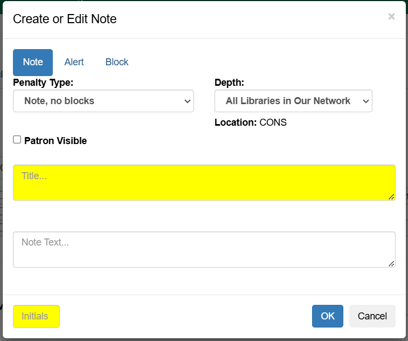The image size is (408, 341).
Task: Focus the Initials input box
Action: click(x=36, y=316)
